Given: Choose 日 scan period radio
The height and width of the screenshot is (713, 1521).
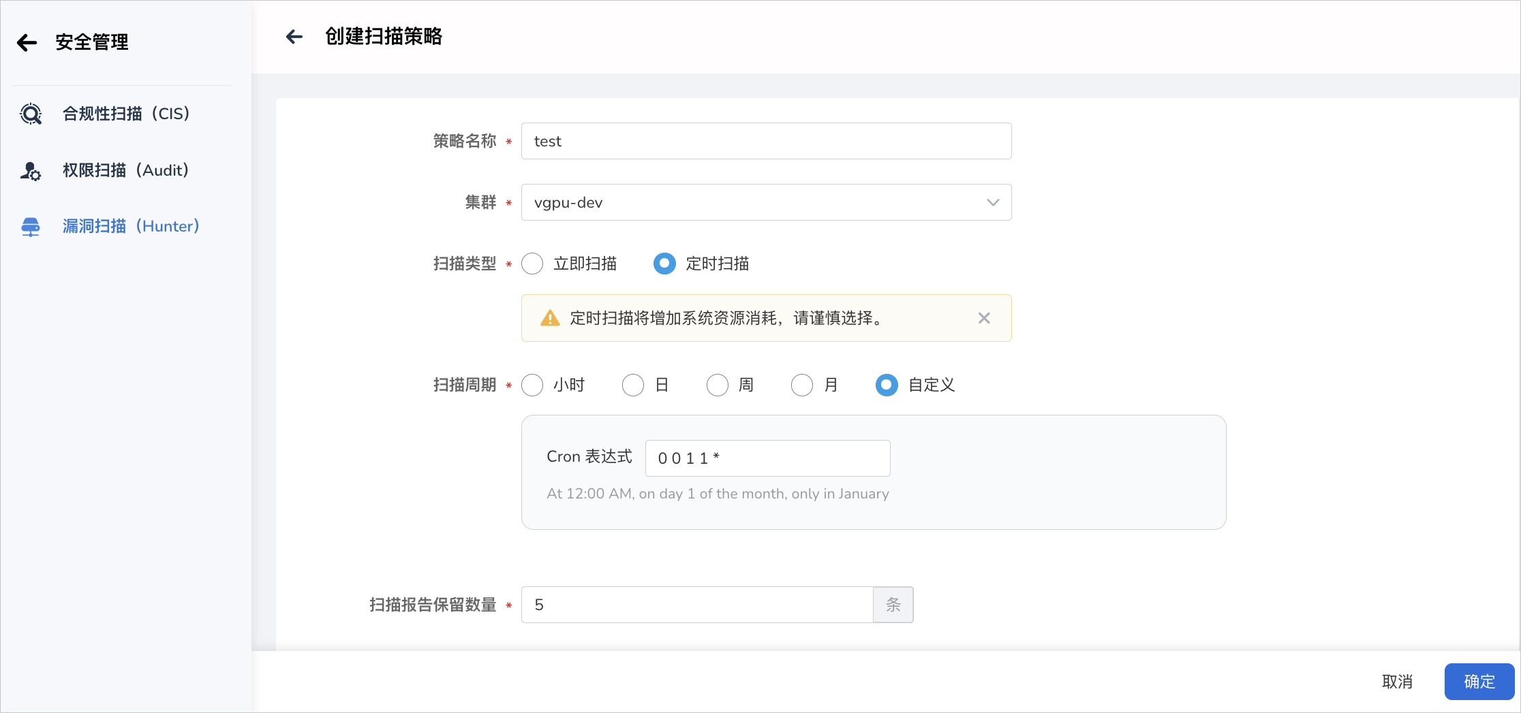Looking at the screenshot, I should [633, 385].
